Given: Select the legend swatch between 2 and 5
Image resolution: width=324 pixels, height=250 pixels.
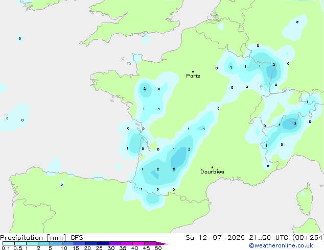Looking at the screenshot, I should (44, 243).
